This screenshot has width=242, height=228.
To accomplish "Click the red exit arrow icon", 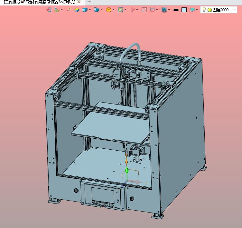I will [x=49, y=10].
